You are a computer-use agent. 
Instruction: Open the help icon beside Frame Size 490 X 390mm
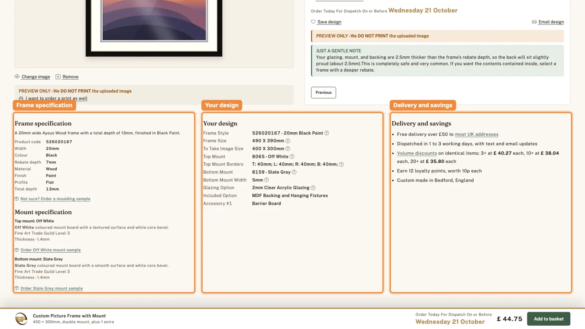tap(288, 141)
